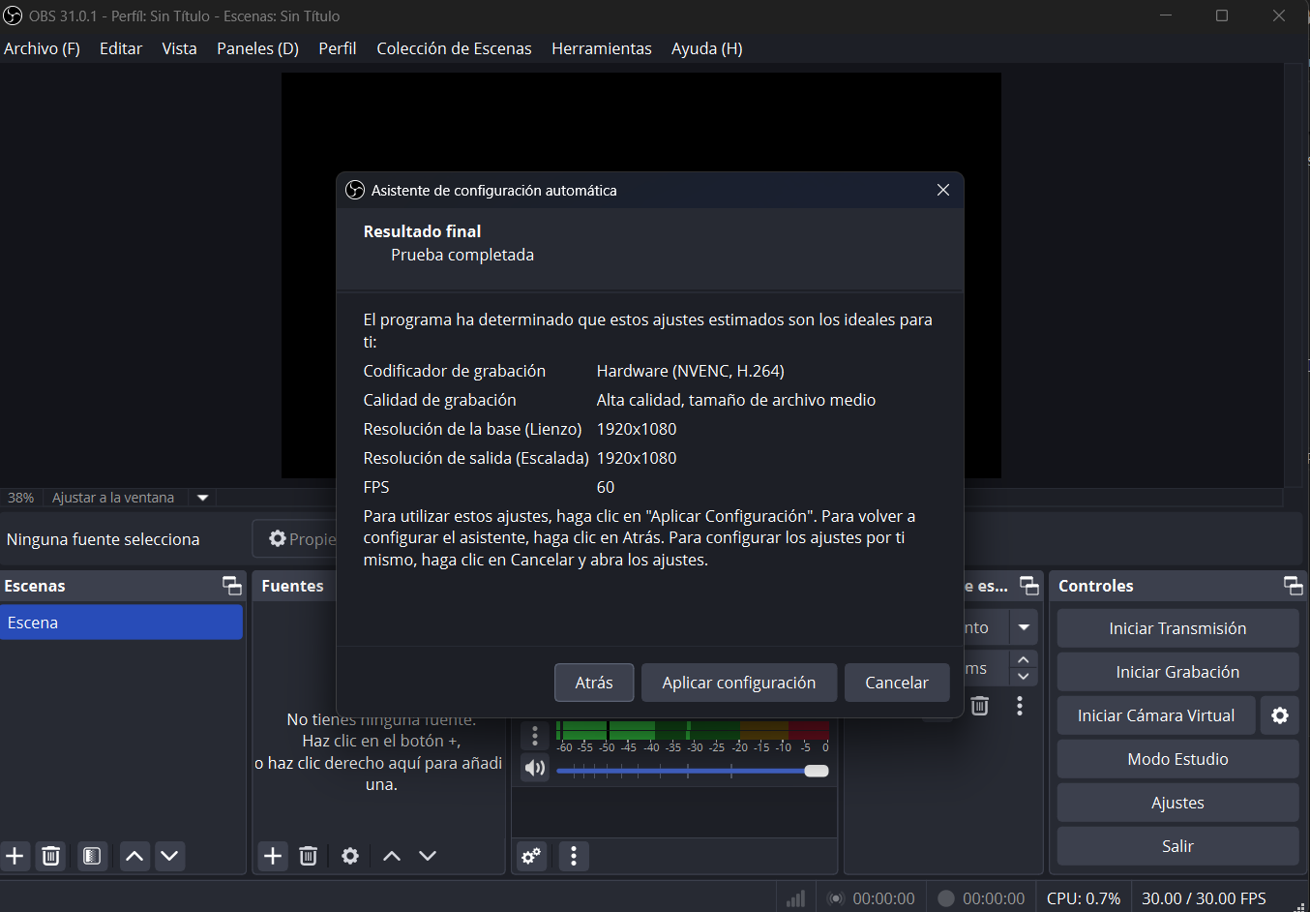
Task: Toggle Iniciar Cámara Virtual
Action: click(1155, 715)
